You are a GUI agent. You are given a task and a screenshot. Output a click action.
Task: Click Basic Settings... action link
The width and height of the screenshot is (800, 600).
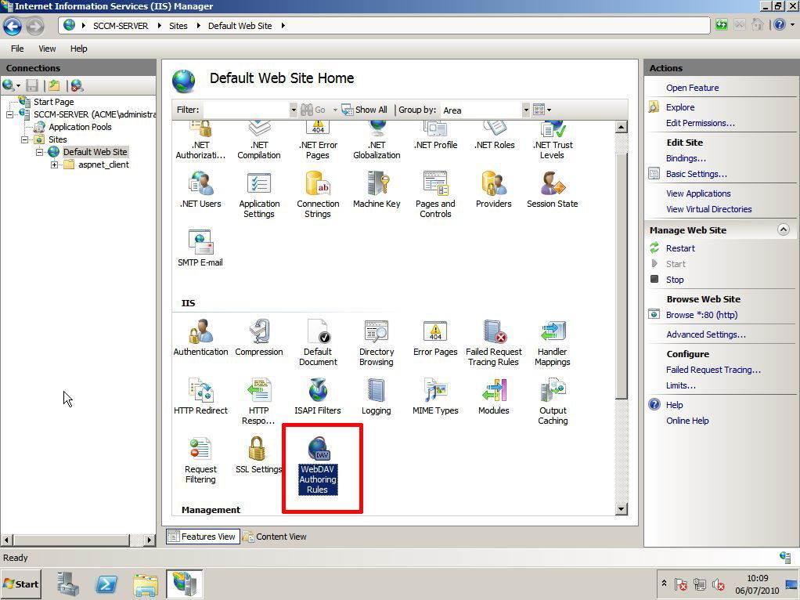pos(697,174)
